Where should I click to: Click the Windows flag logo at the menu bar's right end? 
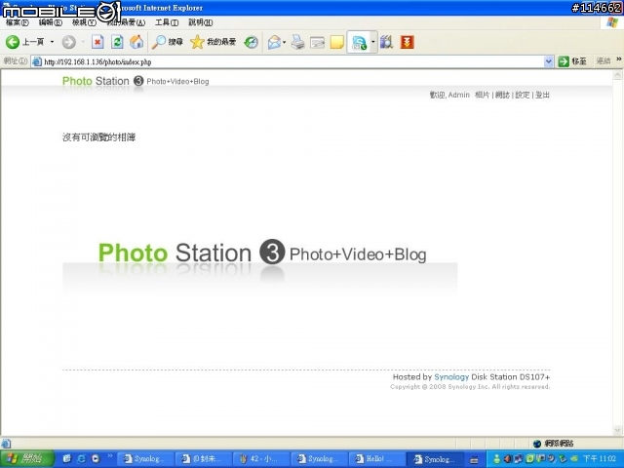point(612,22)
